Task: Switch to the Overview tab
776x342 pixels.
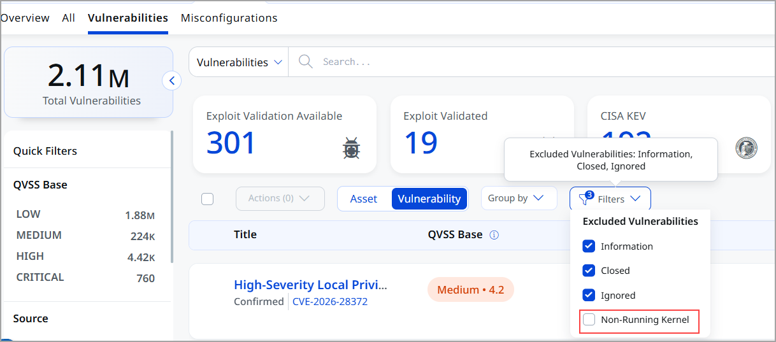Action: click(x=25, y=18)
